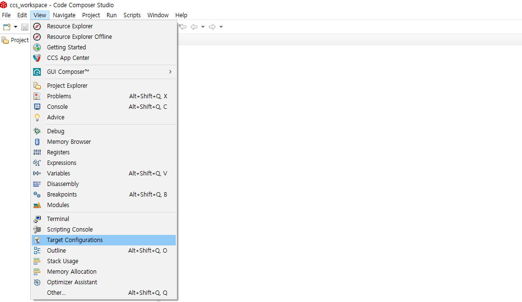This screenshot has width=522, height=302.
Task: Click the Optimizer Assistant icon
Action: point(37,282)
